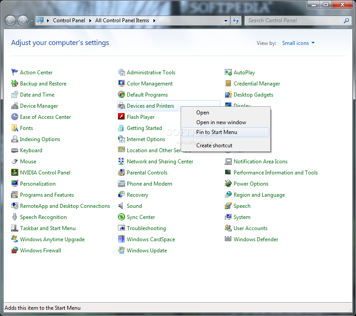The width and height of the screenshot is (356, 316).
Task: Open the Devices and Printers link
Action: 150,106
